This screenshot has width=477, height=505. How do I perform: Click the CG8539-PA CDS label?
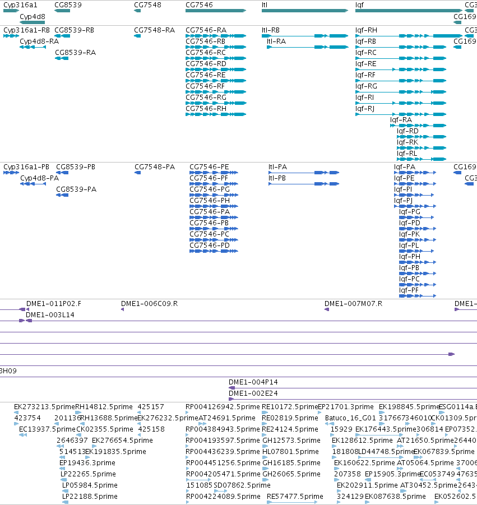76,189
